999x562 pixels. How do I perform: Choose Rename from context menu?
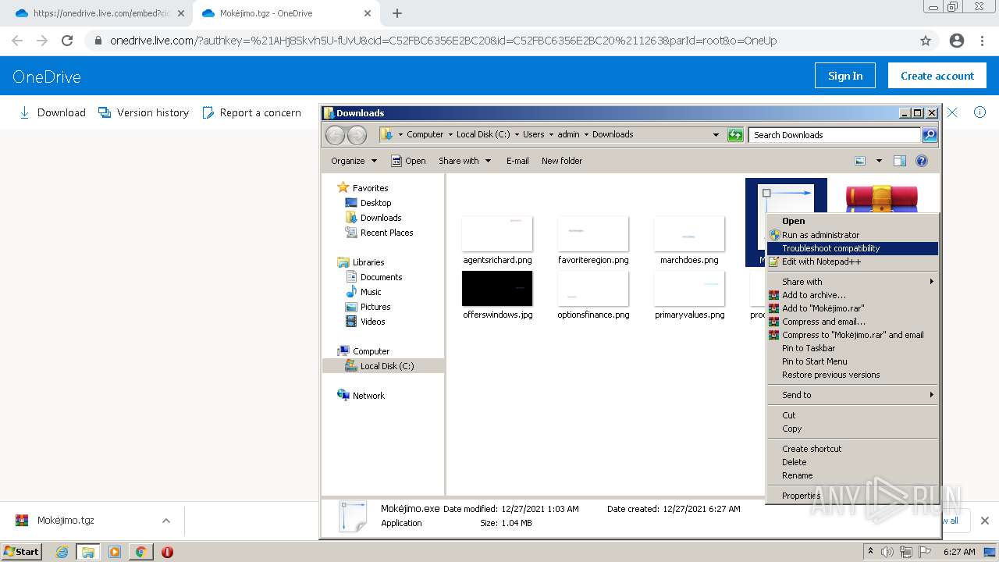[852, 475]
